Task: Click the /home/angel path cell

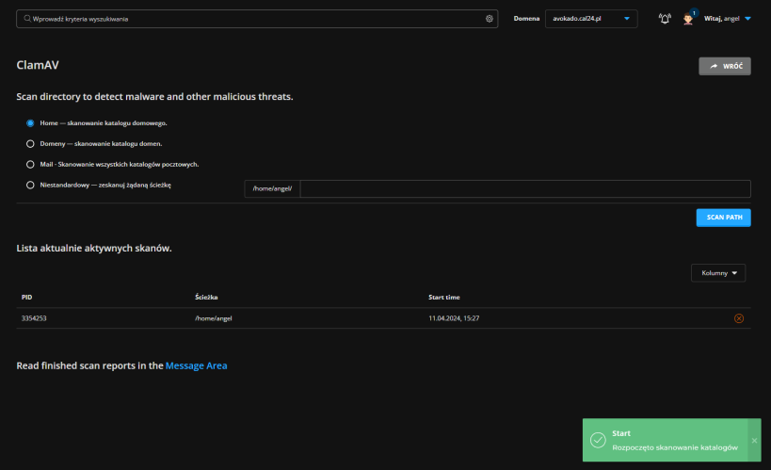Action: pyautogui.click(x=214, y=318)
